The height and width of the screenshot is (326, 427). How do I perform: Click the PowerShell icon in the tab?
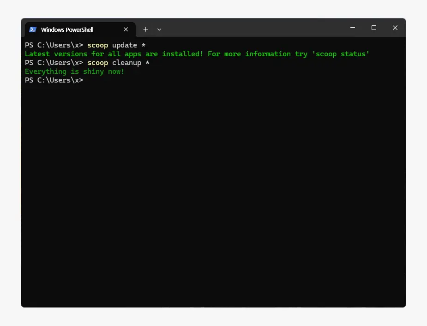(33, 30)
